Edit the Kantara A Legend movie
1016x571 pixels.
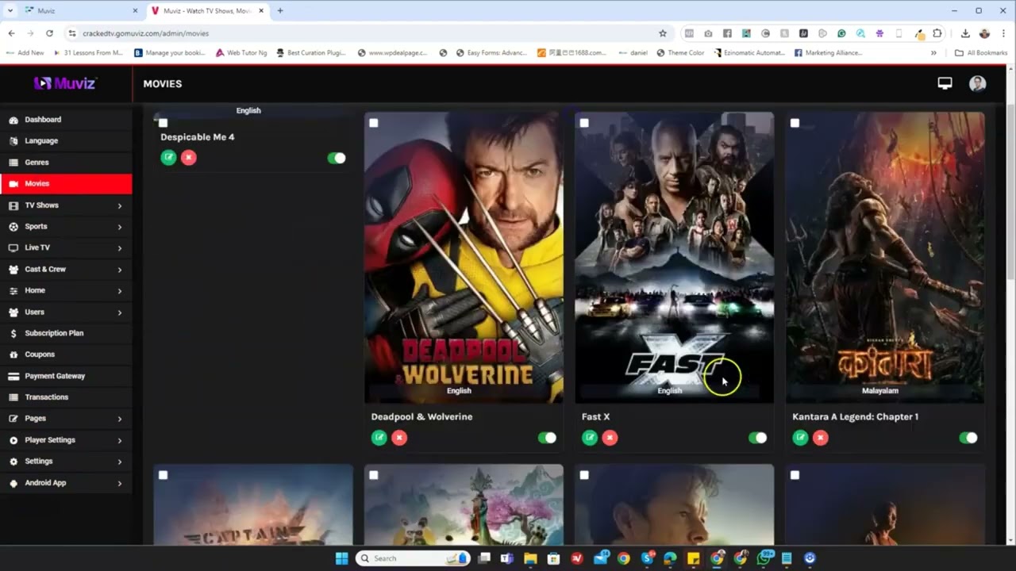[x=800, y=438]
